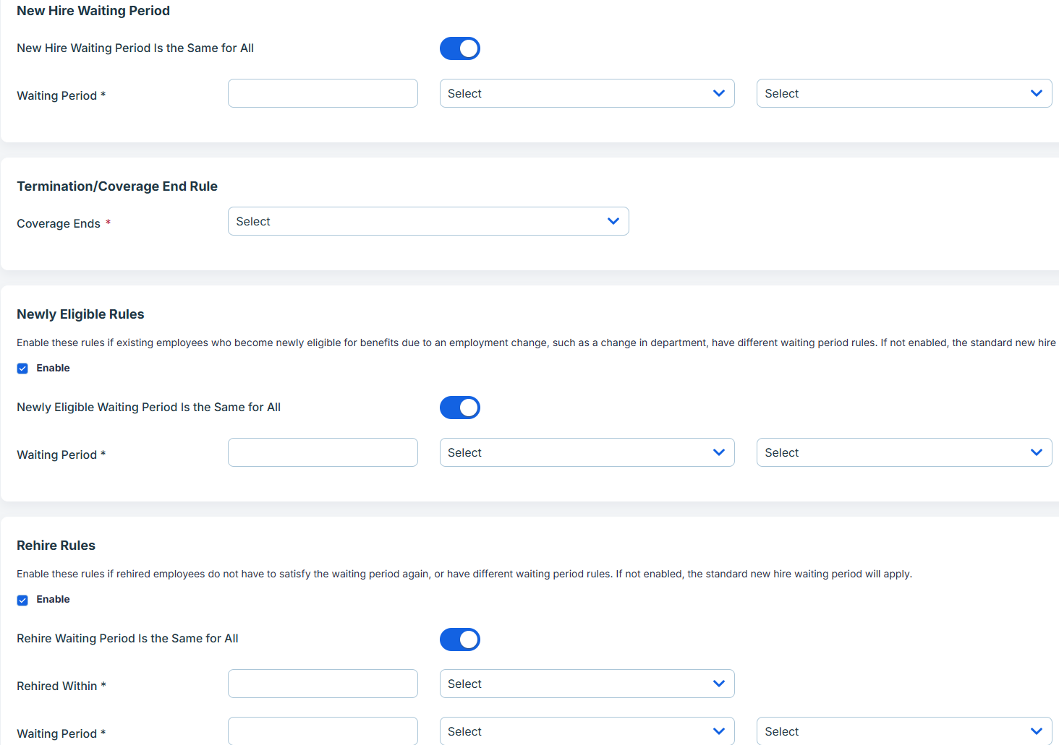Toggle New Hire Waiting Period Same for All
This screenshot has width=1059, height=745.
click(460, 48)
